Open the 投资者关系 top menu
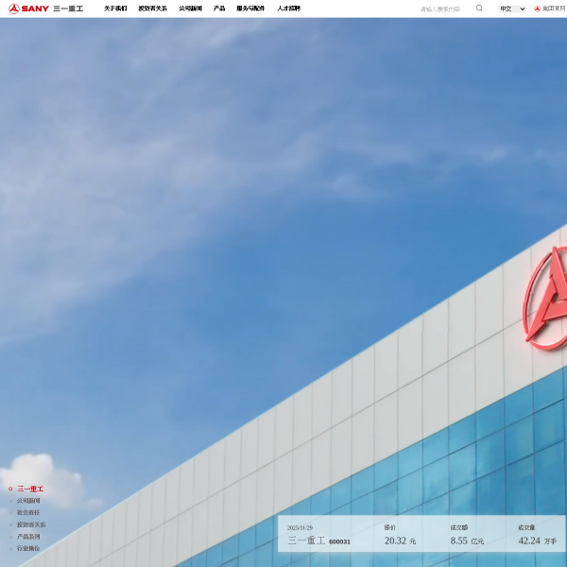 point(152,9)
